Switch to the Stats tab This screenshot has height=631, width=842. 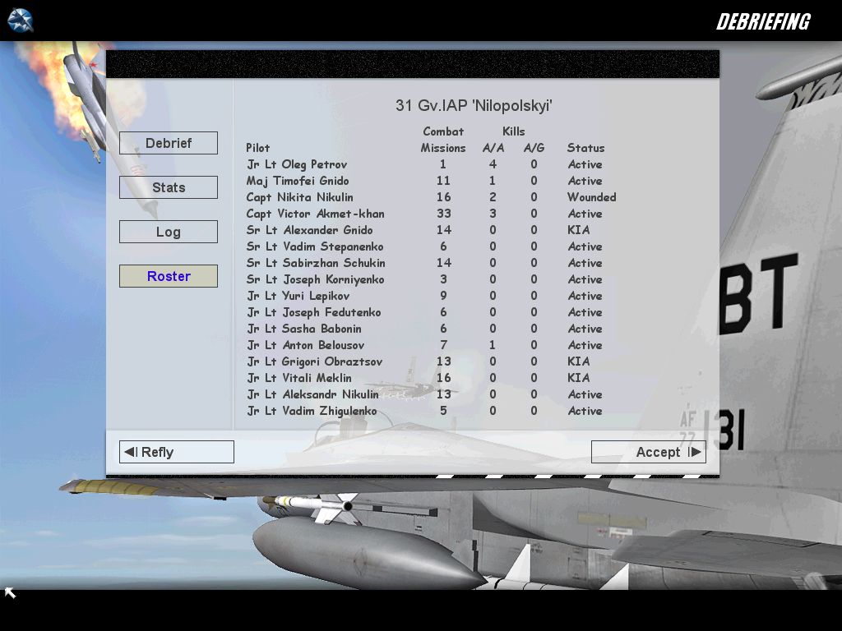tap(168, 187)
